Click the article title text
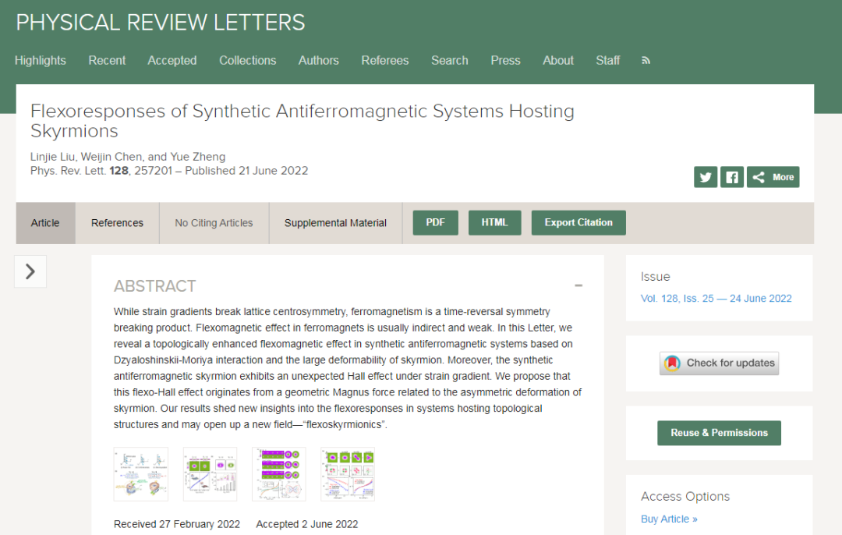This screenshot has height=535, width=842. click(302, 121)
